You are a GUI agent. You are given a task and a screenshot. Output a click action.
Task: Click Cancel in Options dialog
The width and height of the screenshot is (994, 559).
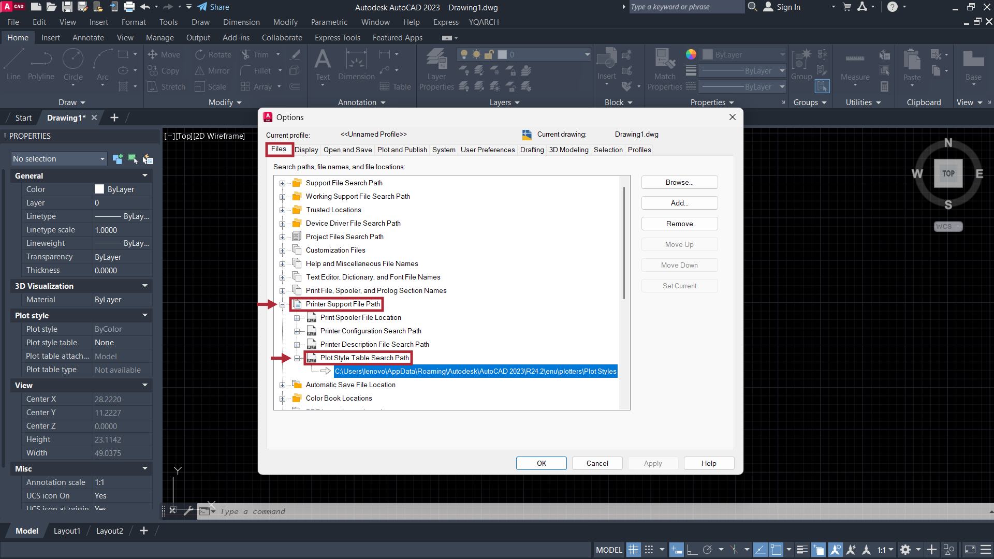[597, 463]
